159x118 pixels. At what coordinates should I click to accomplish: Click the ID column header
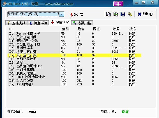pos(11,29)
